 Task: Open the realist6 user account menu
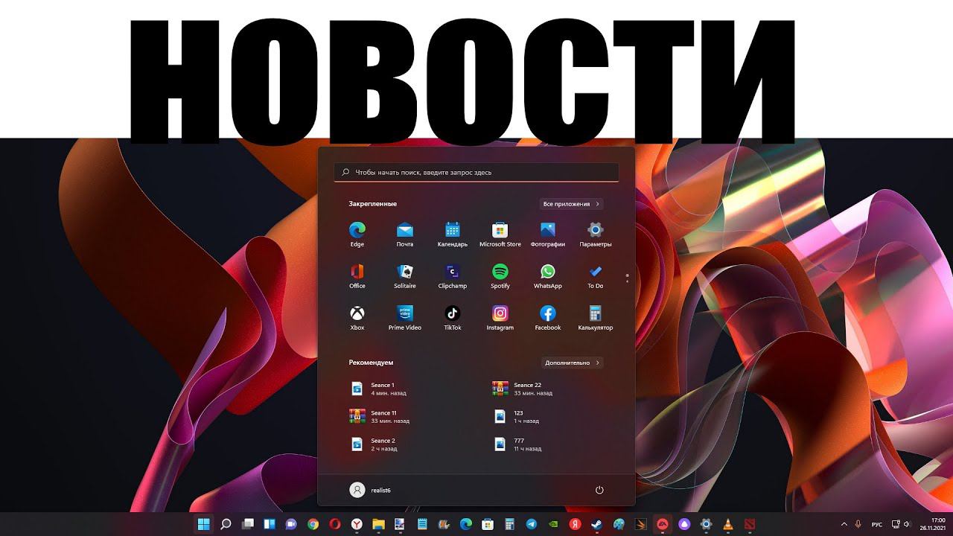[370, 490]
